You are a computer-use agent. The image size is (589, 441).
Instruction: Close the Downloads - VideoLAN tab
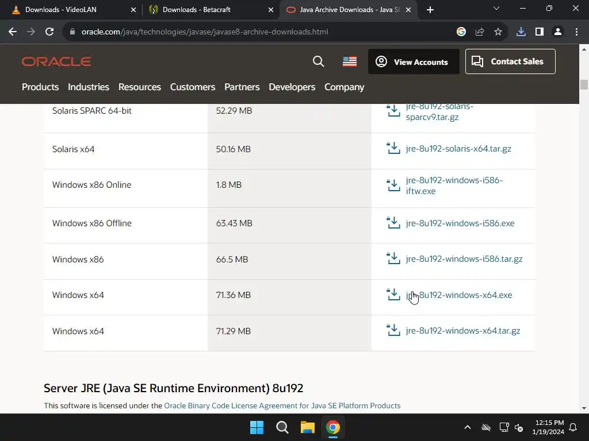[133, 10]
